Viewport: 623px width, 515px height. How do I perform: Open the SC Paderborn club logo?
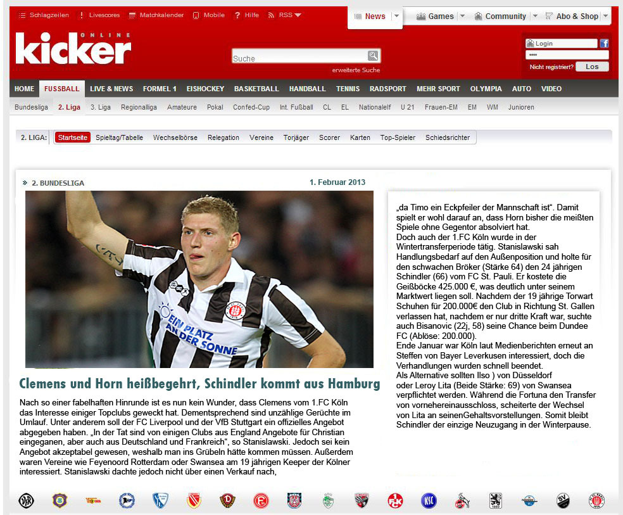pyautogui.click(x=529, y=500)
